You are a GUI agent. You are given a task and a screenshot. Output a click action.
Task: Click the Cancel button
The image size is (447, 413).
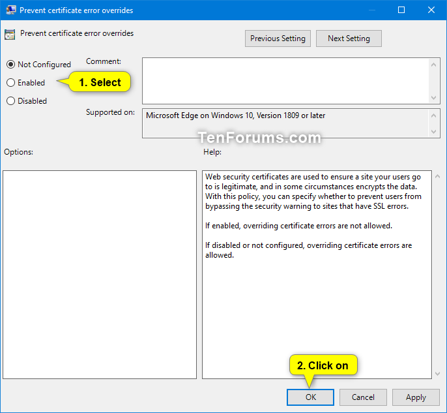tap(363, 397)
